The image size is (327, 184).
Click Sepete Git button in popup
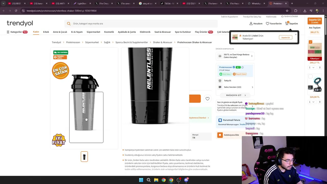(286, 38)
